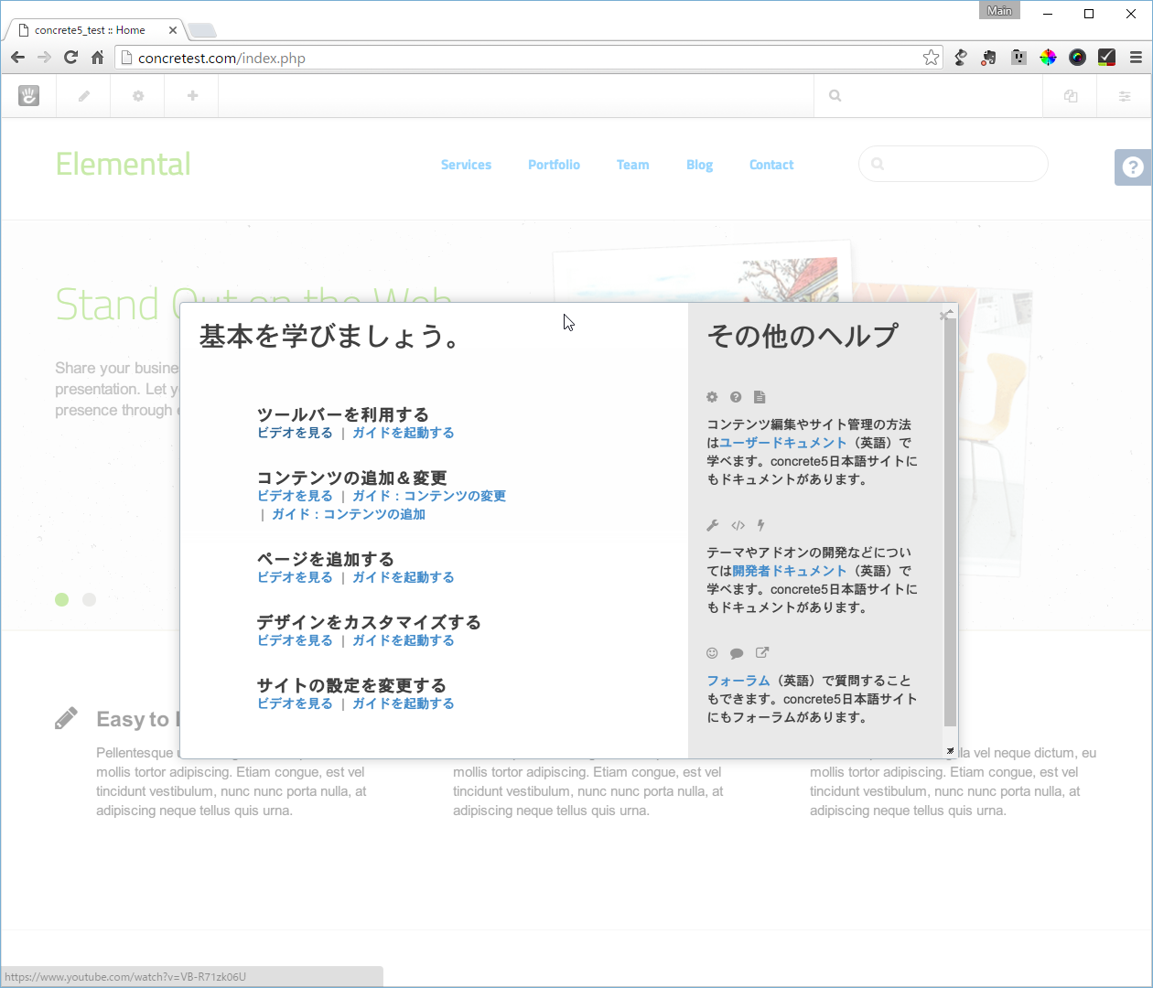Open Team navigation item

point(632,165)
